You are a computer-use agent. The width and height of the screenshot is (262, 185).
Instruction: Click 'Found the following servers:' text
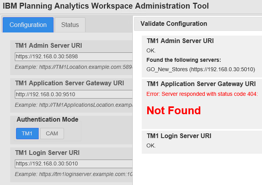(x=184, y=60)
